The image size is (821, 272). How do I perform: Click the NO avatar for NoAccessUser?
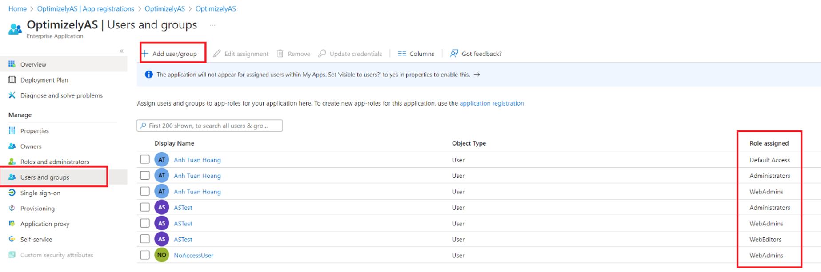point(162,255)
